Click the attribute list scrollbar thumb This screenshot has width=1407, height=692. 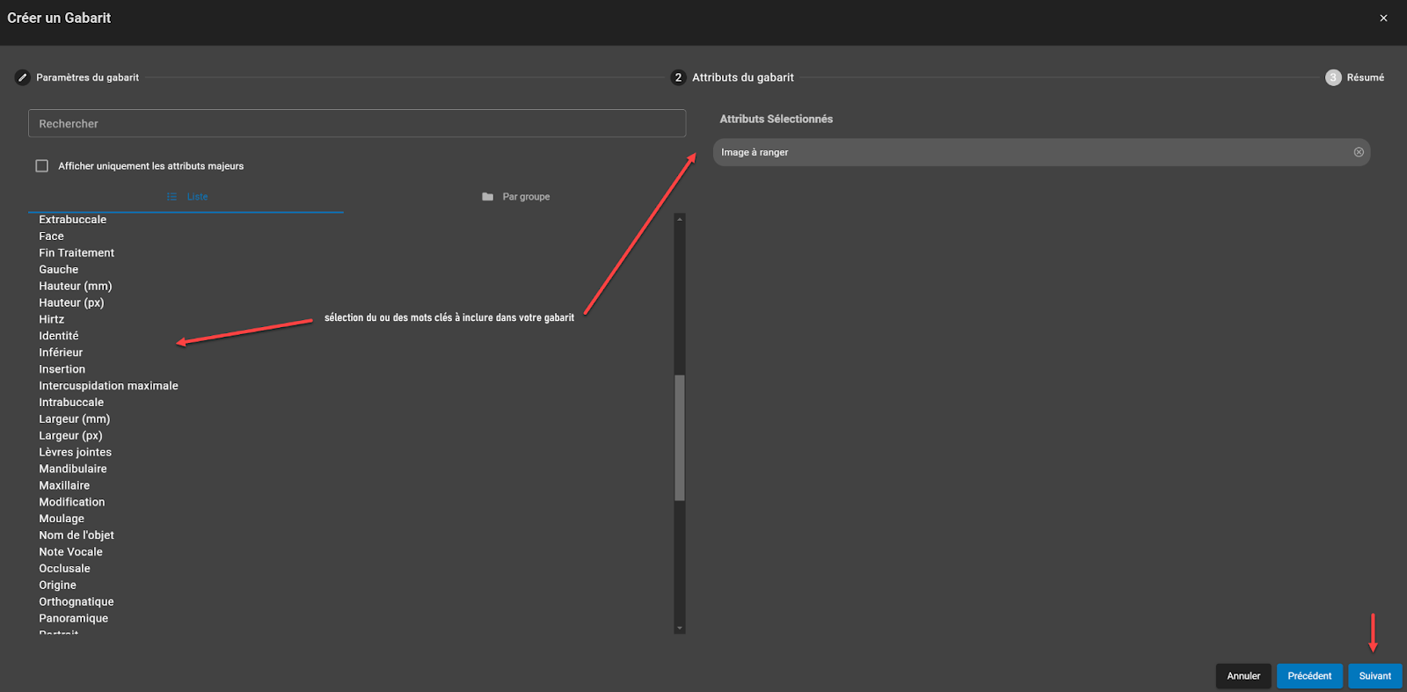(679, 438)
